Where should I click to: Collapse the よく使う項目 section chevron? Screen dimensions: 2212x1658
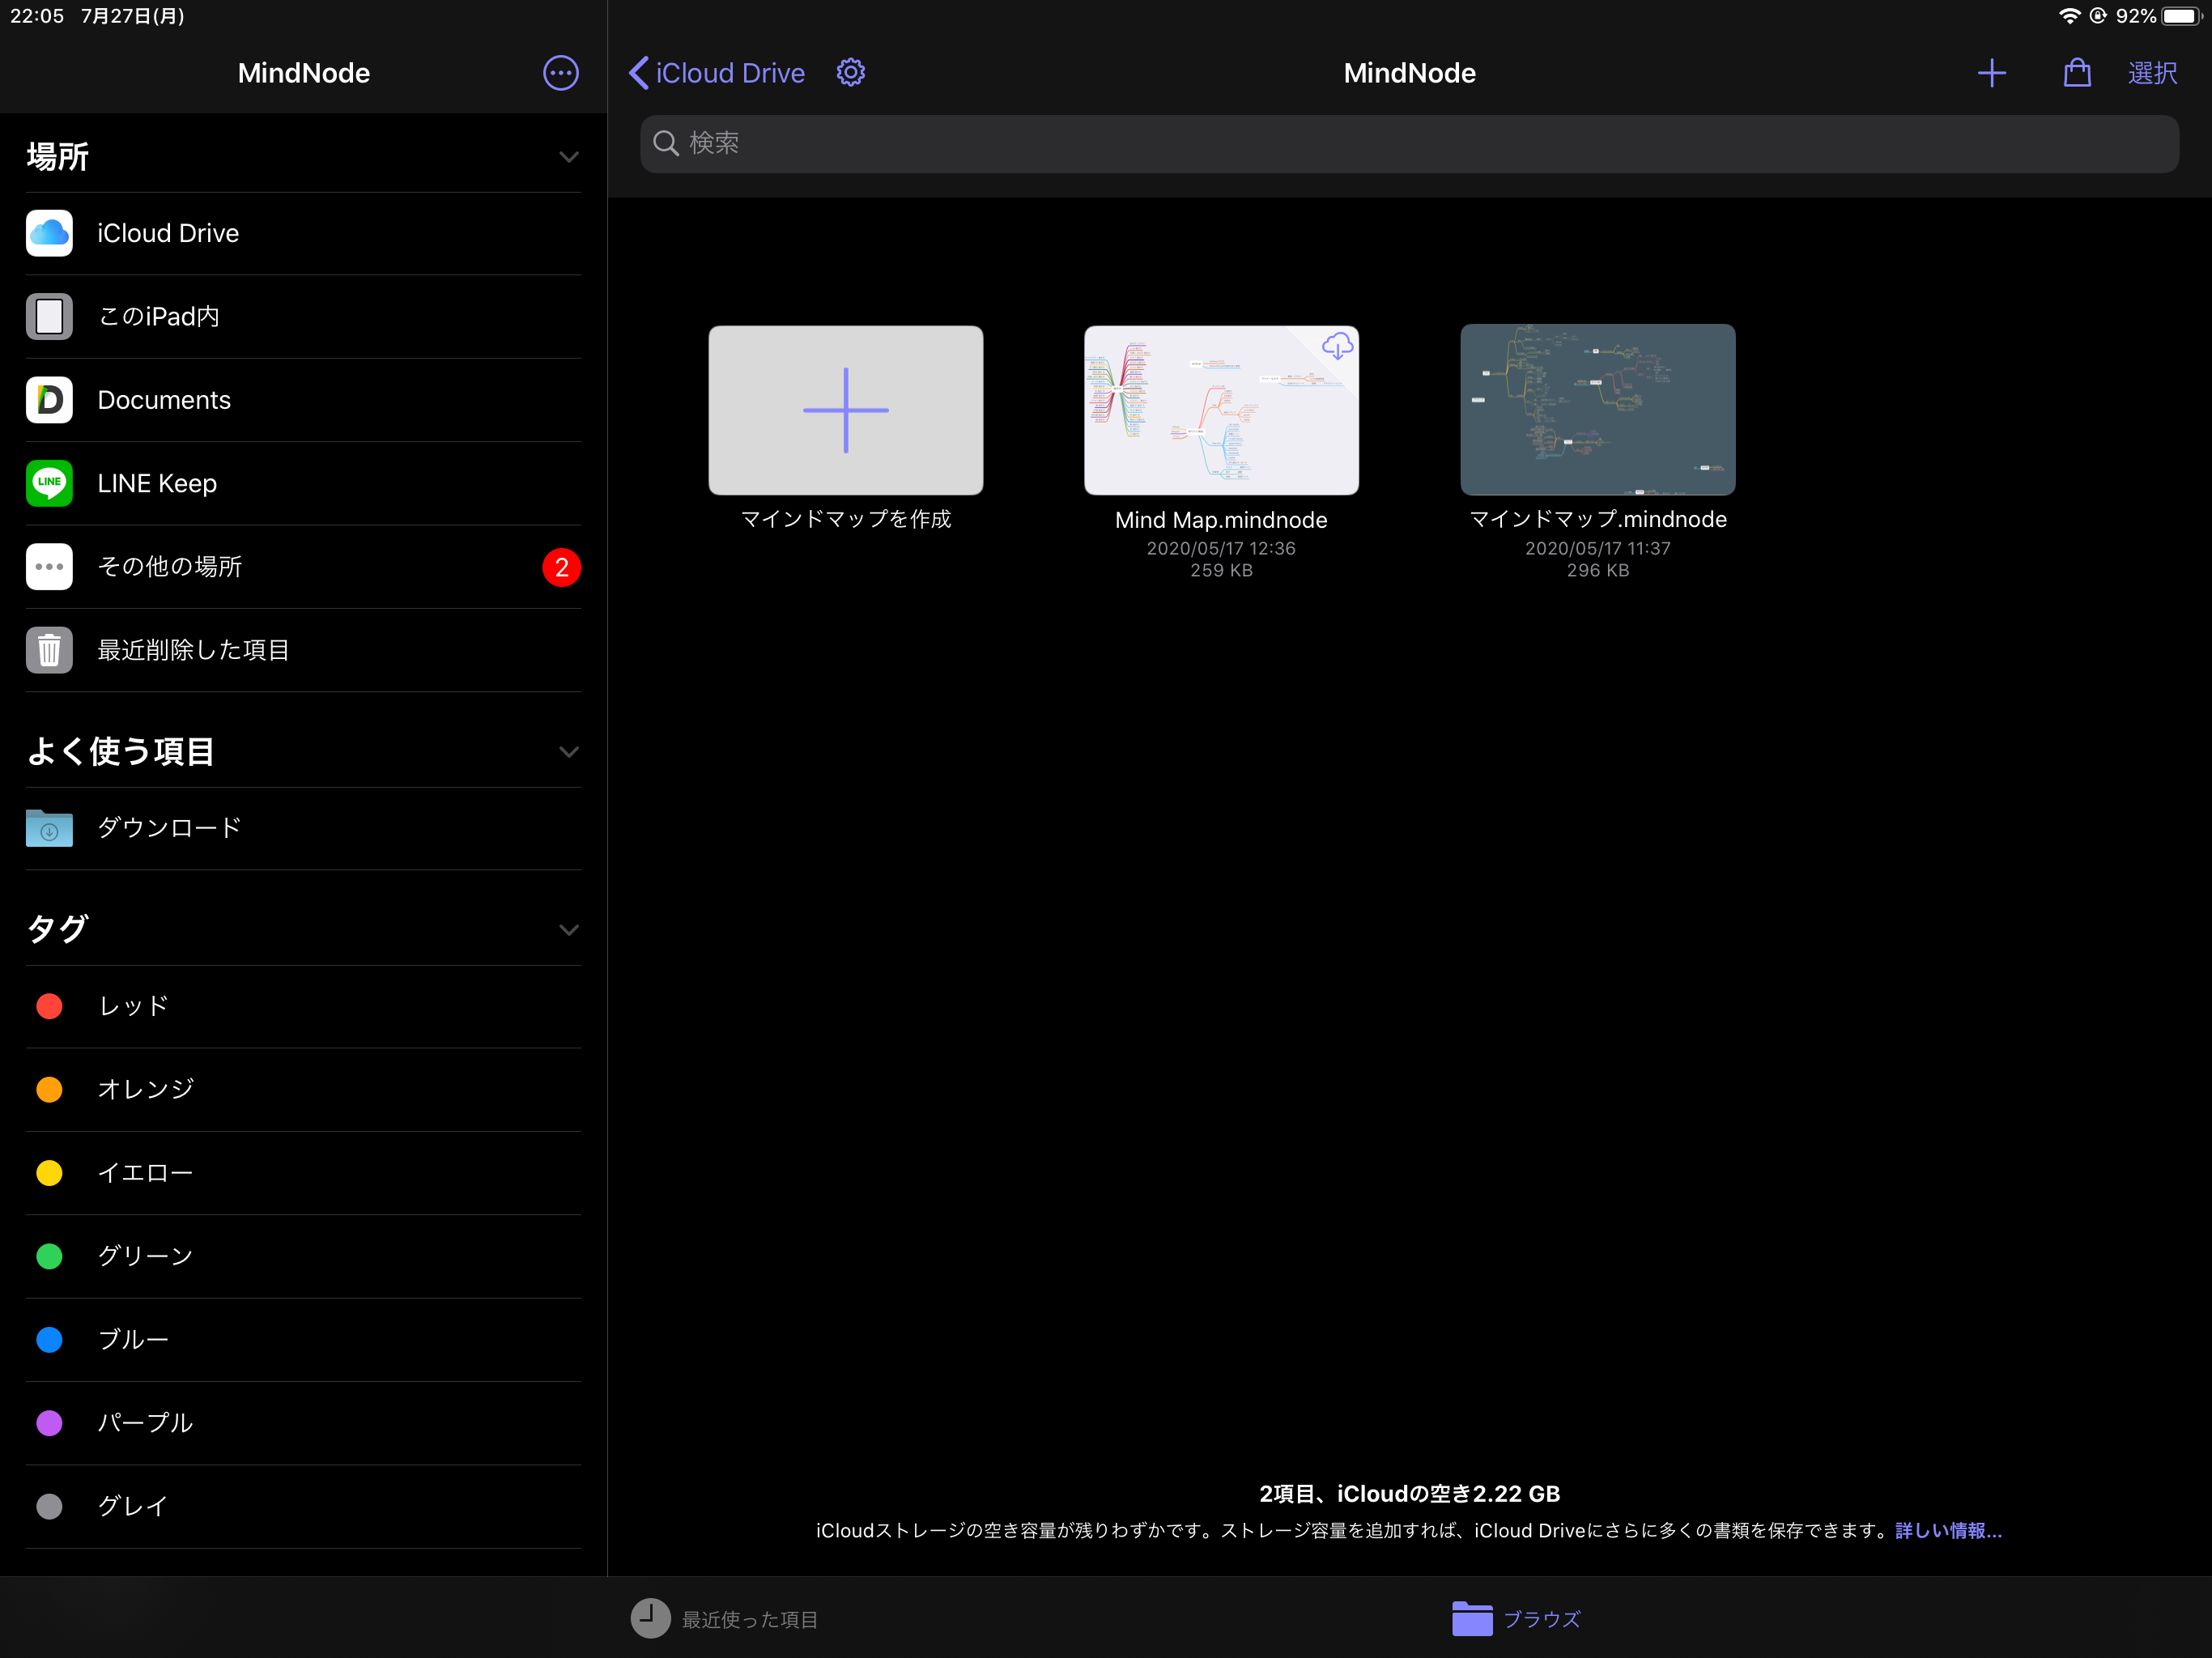[x=569, y=752]
